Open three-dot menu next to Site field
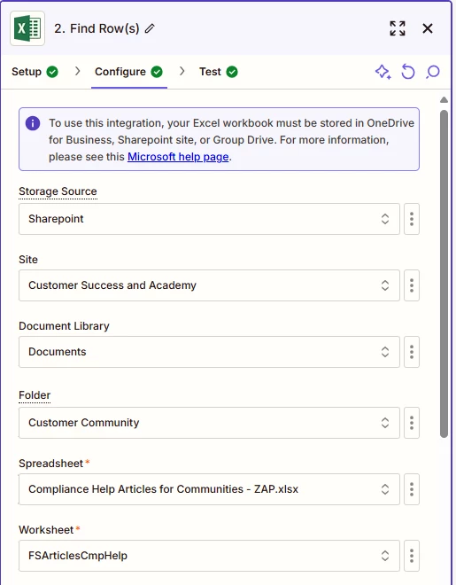 412,285
